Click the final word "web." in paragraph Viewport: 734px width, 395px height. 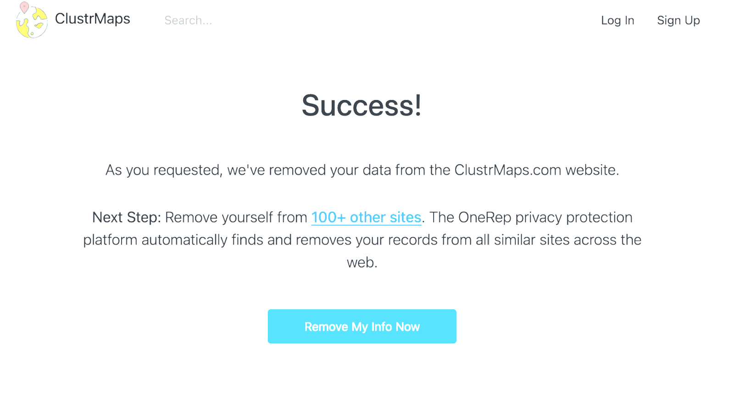click(361, 262)
